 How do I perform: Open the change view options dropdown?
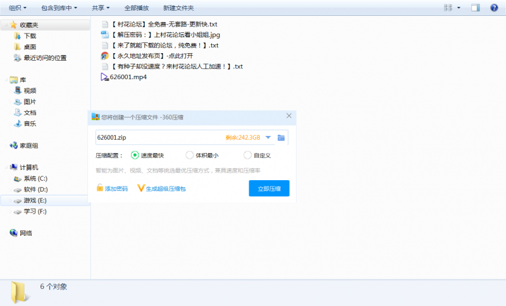point(459,8)
